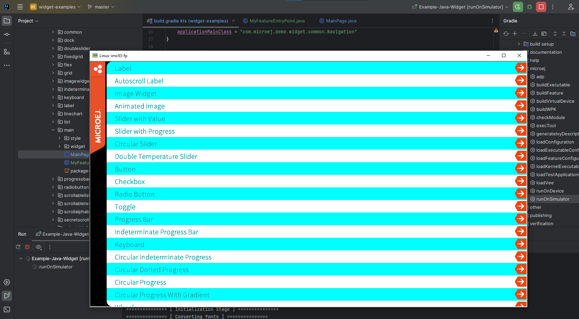Screen dimensions: 579x319
Task: Open the Structure tool window
Action: [x=6, y=52]
